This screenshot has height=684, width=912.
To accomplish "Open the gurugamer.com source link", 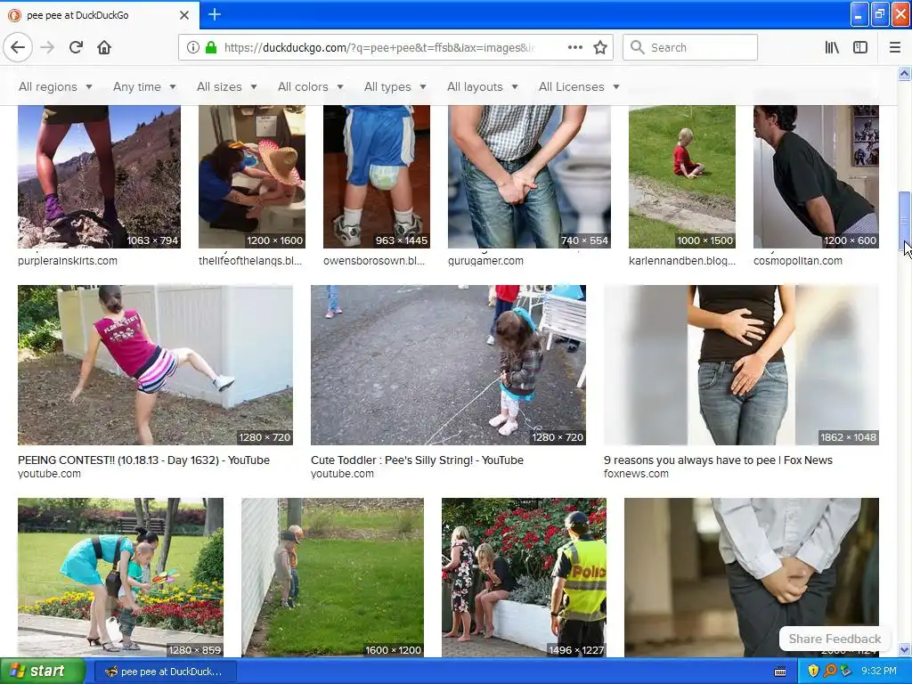I will click(485, 261).
